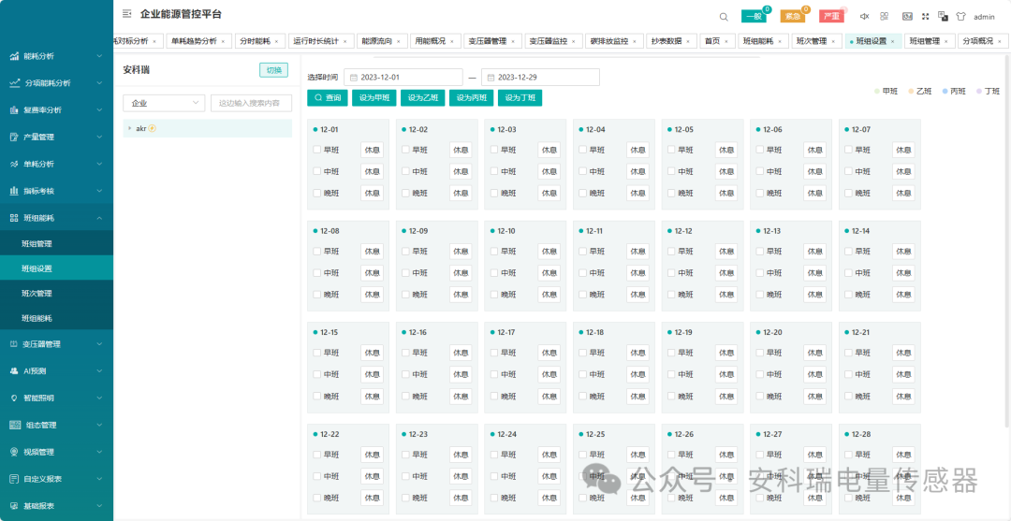
Task: Expand the 变压器管理 sidebar menu chevron
Action: click(99, 344)
